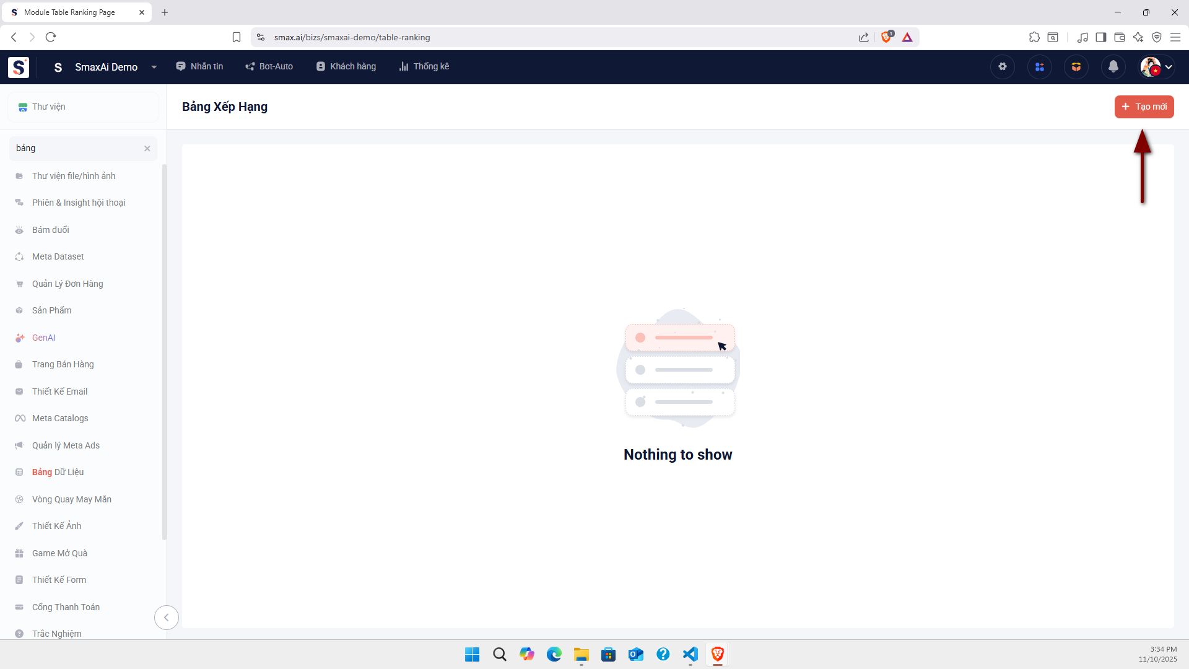
Task: Click the Smax S logo icon
Action: coord(19,67)
